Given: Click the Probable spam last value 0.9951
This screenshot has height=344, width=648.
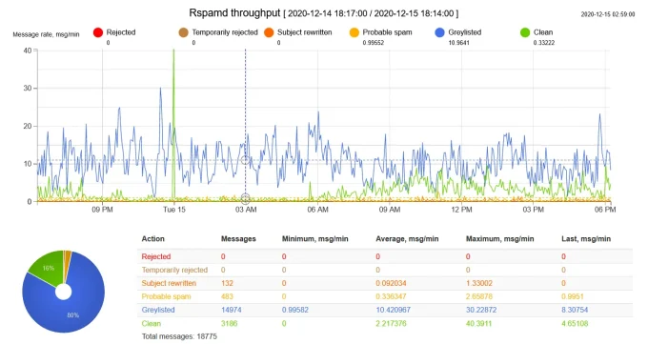Looking at the screenshot, I should click(x=573, y=296).
